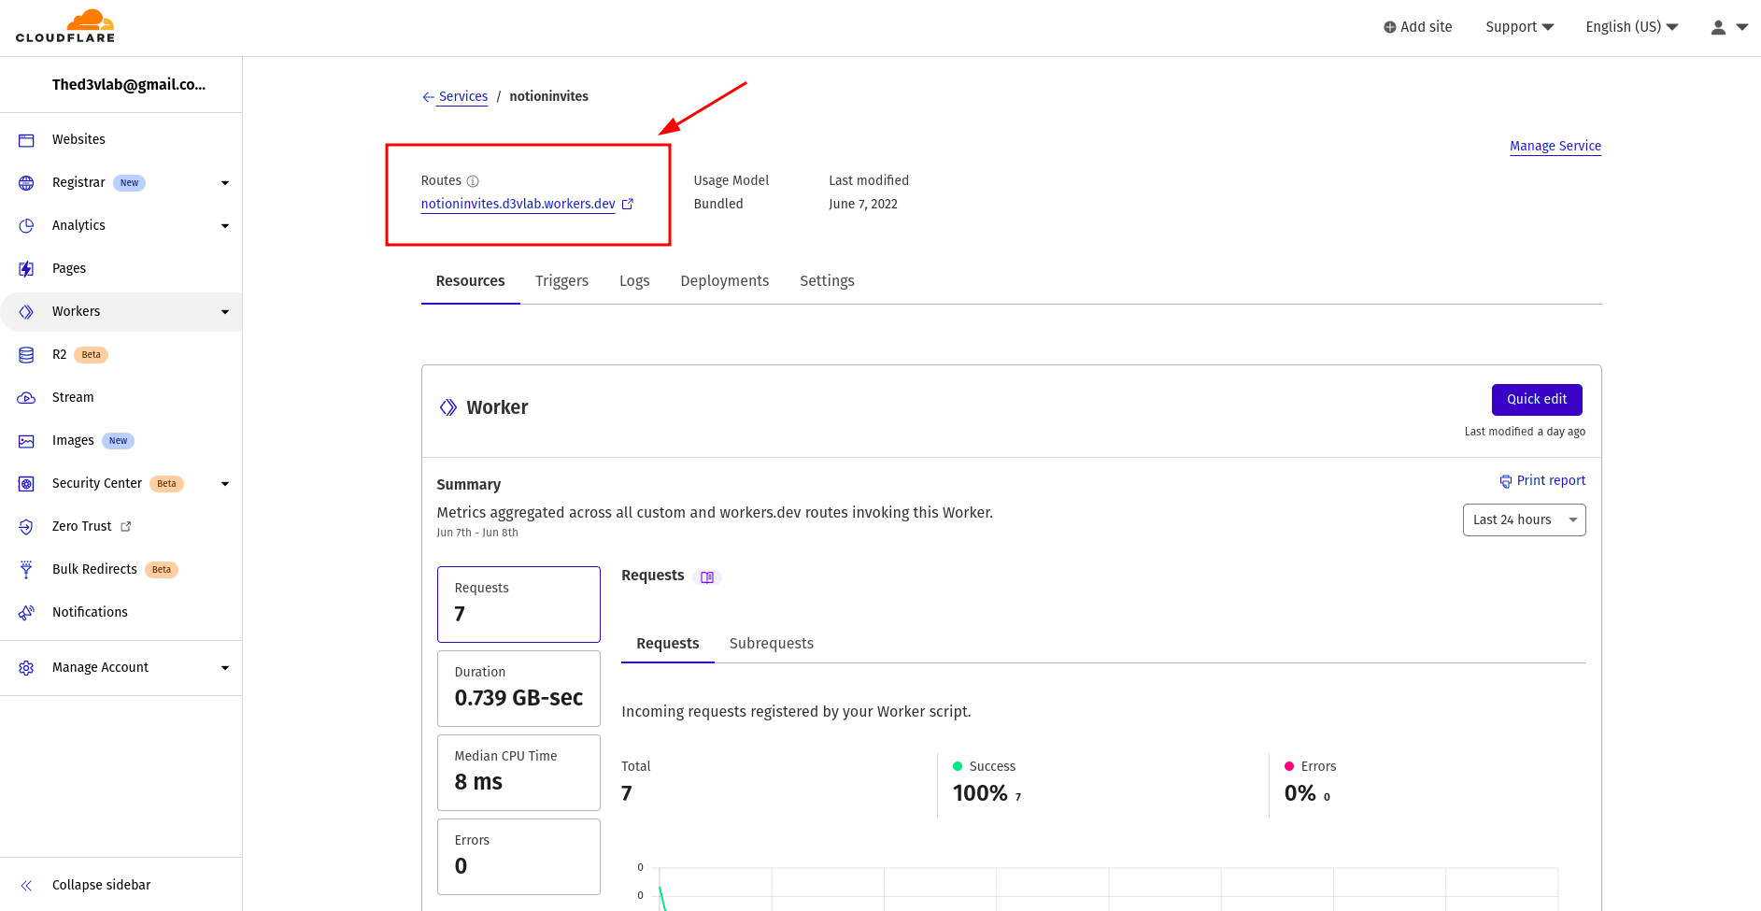
Task: Click the Images picture icon
Action: (26, 441)
